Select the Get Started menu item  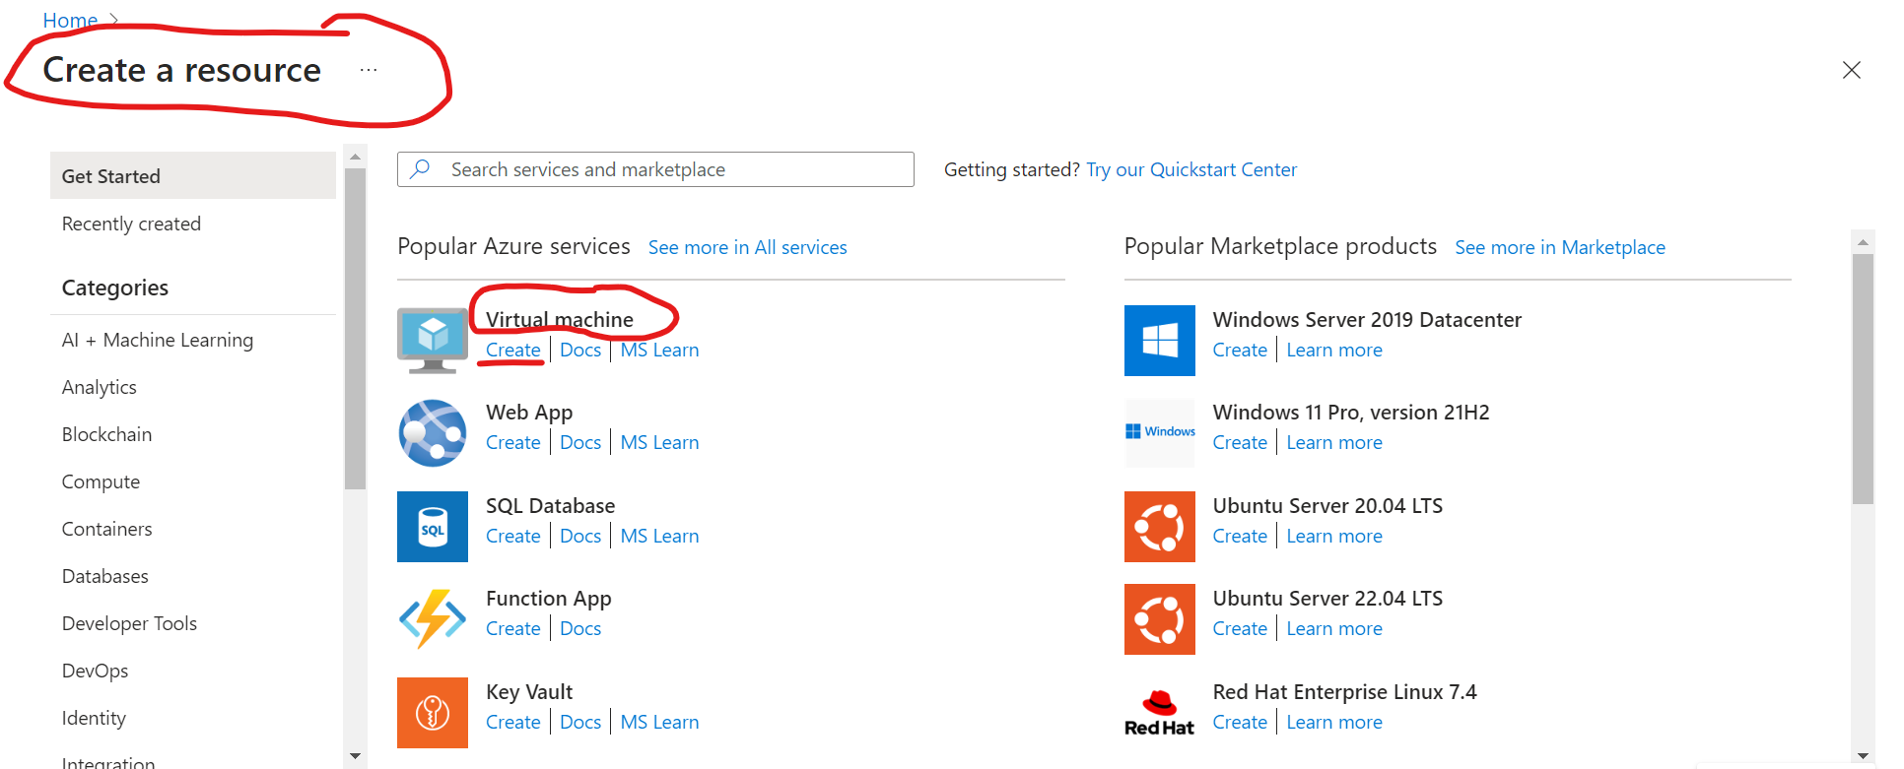(x=192, y=176)
